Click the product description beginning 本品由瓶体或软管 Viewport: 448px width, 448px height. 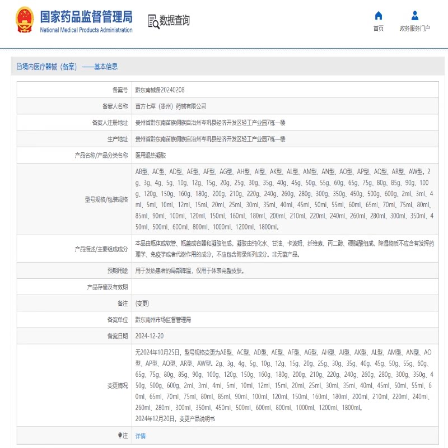tap(284, 249)
